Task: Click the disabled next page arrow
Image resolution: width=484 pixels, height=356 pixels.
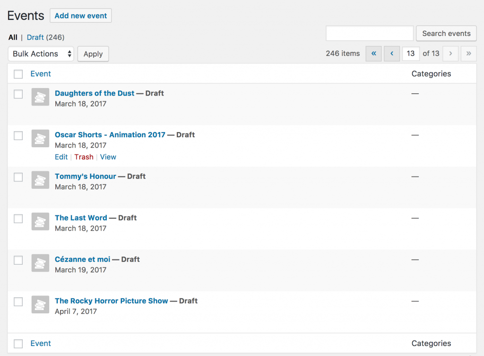Action: [450, 53]
